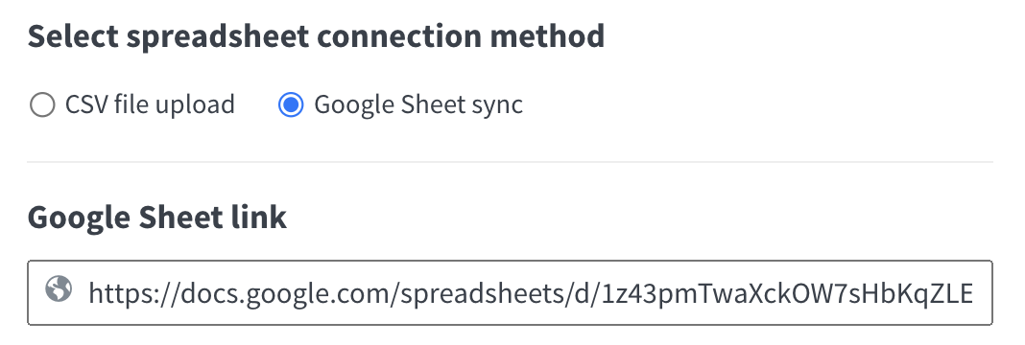Click the docs.google.com URL text
The height and width of the screenshot is (345, 1025).
click(530, 293)
